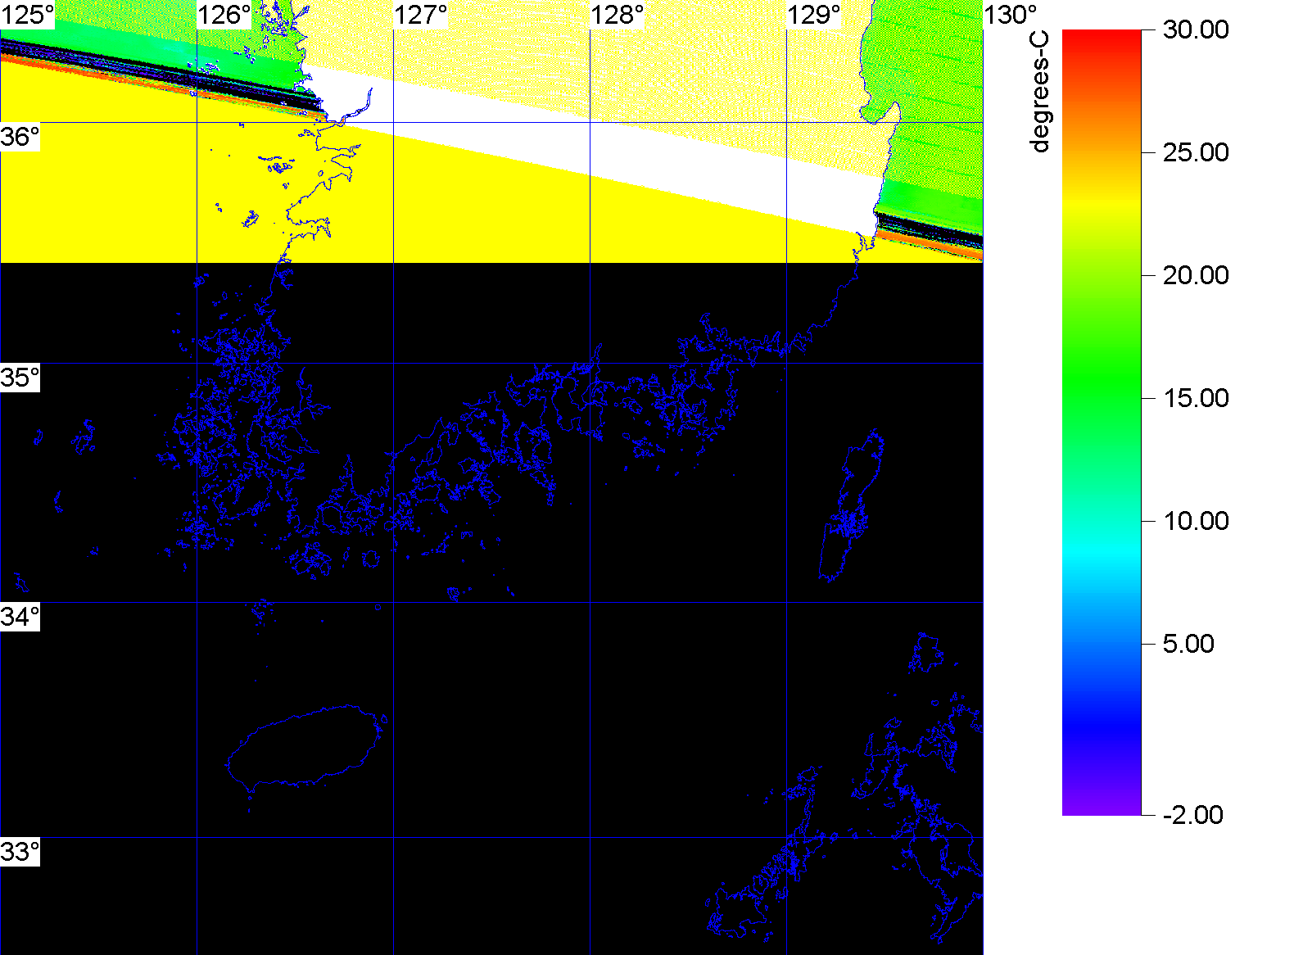Screen dimensions: 1303x955
Task: Click the 130° longitude label
Action: tap(1011, 15)
